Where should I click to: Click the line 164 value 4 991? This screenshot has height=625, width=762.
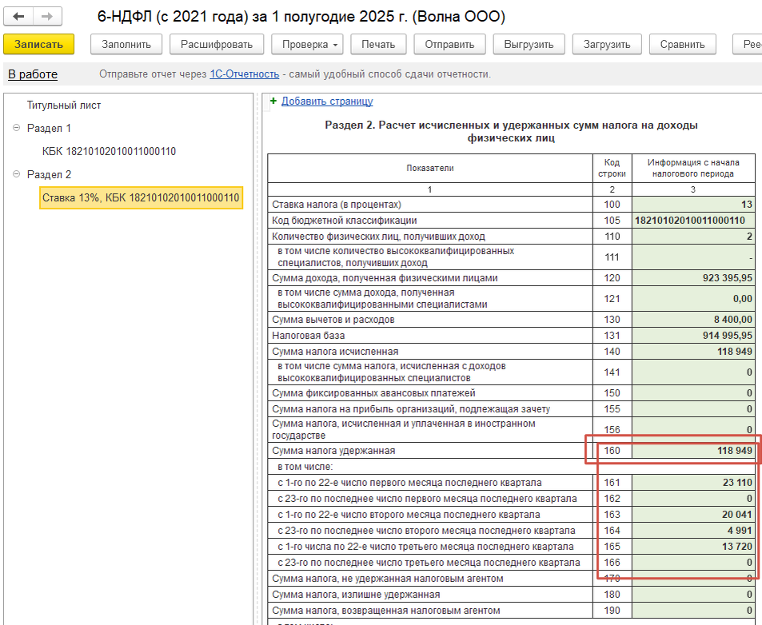[693, 531]
